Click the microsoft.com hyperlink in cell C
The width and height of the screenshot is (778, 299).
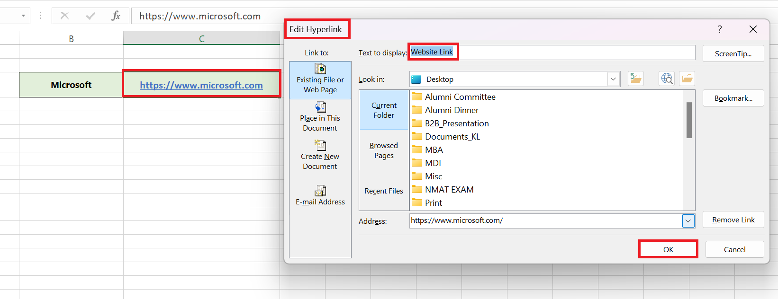pos(201,85)
